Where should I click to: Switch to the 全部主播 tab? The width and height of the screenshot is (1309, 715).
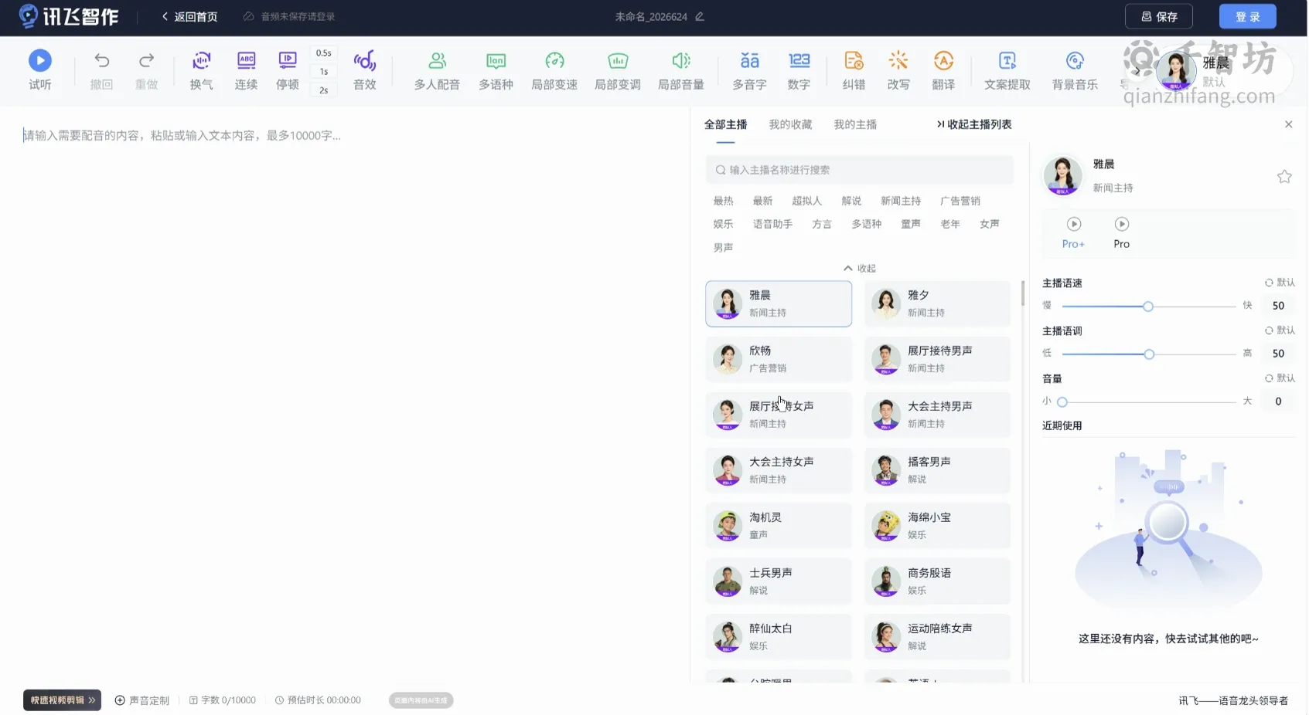pyautogui.click(x=725, y=124)
